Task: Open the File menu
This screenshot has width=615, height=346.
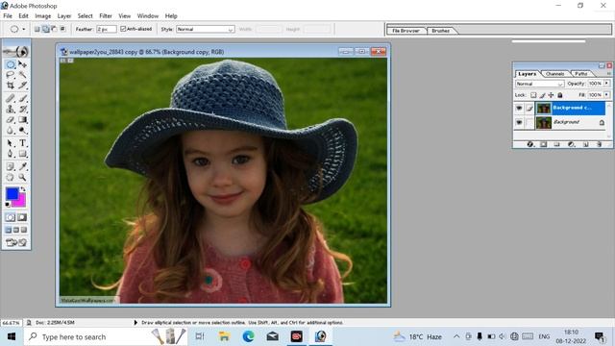Action: point(8,15)
